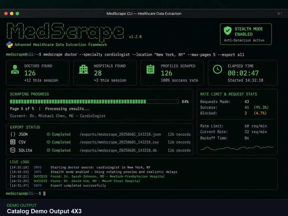Click the Stealth Mode shield icon
288x216 pixels.
tap(228, 31)
